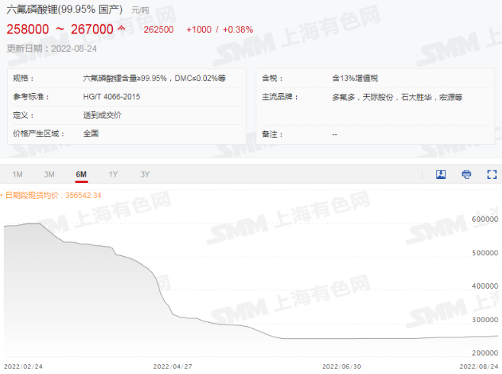Click the average price 262500
This screenshot has width=502, height=374.
pyautogui.click(x=158, y=30)
